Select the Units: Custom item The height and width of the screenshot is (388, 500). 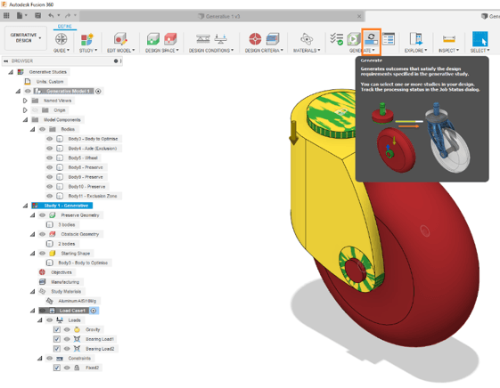coord(50,82)
